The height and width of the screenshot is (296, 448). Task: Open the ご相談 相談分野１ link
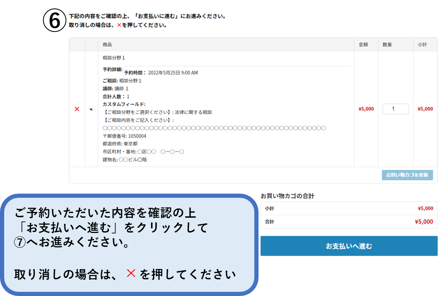tap(130, 81)
